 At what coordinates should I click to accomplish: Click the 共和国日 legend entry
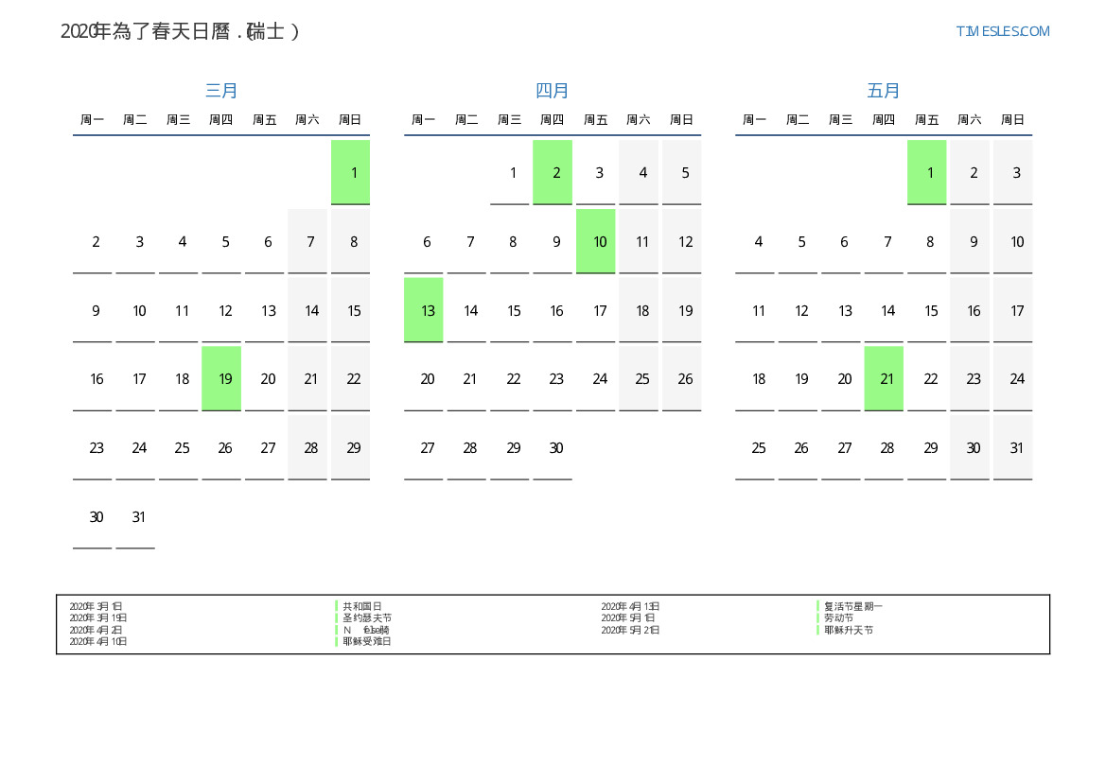click(361, 606)
